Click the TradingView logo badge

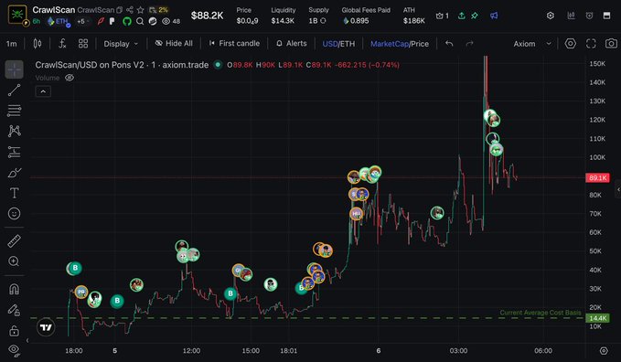46,327
